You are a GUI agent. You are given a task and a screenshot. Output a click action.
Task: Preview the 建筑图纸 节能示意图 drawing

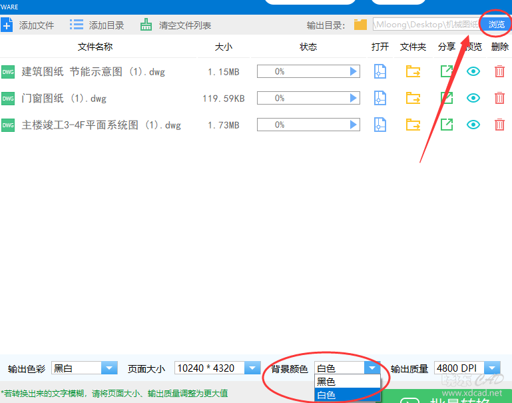[473, 72]
